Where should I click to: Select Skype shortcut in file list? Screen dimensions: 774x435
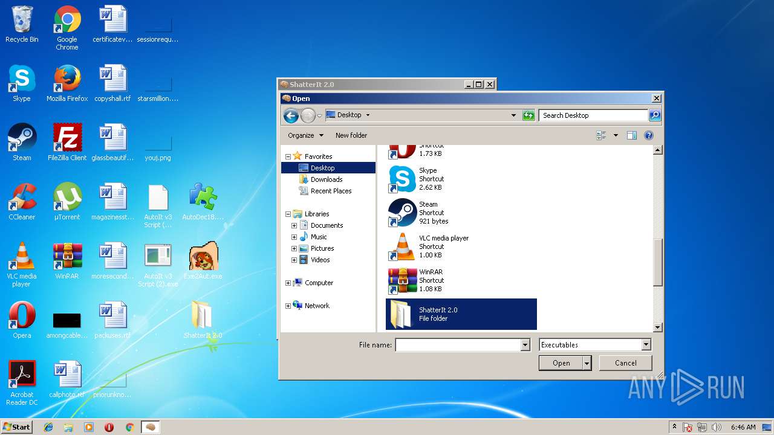click(461, 179)
